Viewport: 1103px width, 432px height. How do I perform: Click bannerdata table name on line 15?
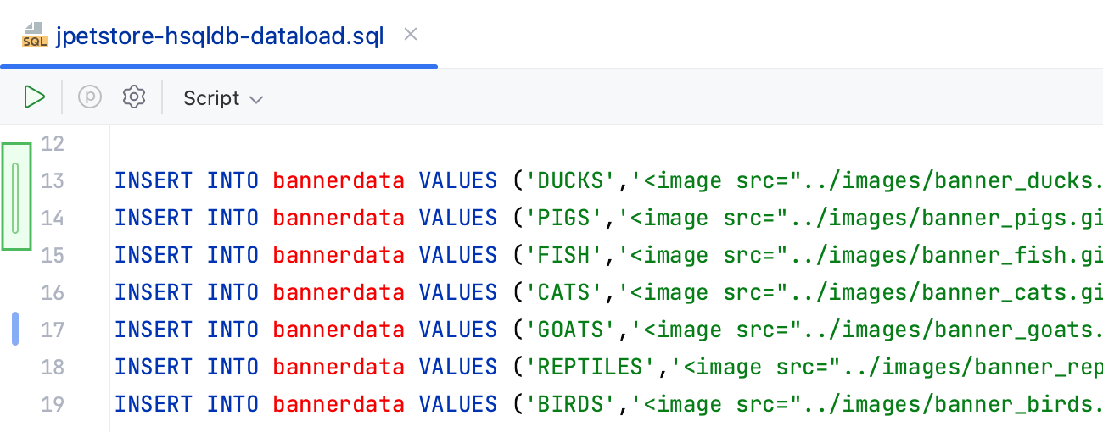(339, 255)
